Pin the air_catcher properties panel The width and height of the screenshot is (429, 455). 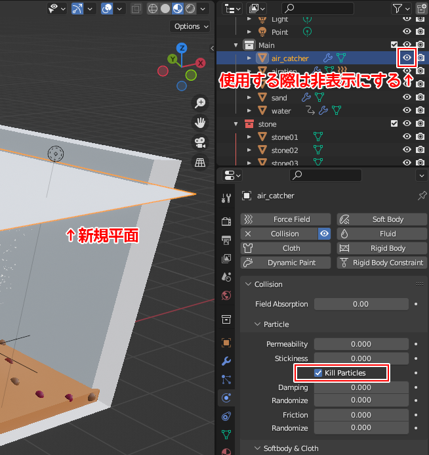(x=421, y=196)
